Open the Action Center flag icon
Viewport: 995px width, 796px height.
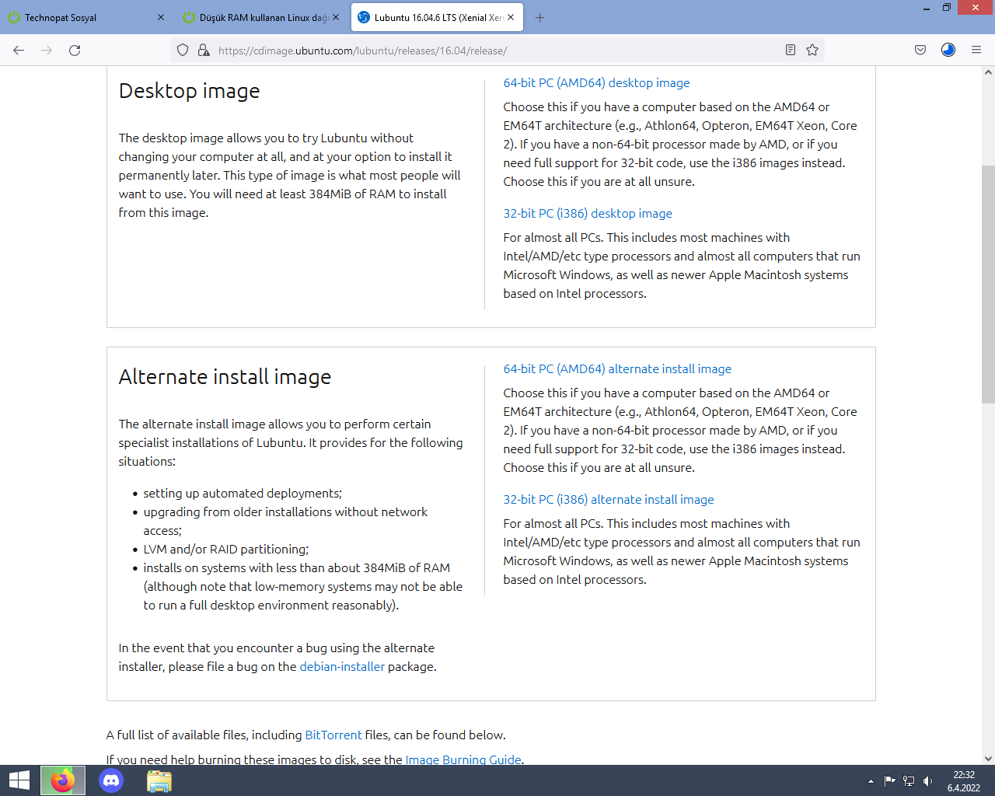coord(890,781)
